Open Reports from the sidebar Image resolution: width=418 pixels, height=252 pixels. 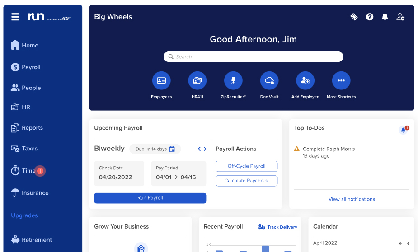click(32, 128)
